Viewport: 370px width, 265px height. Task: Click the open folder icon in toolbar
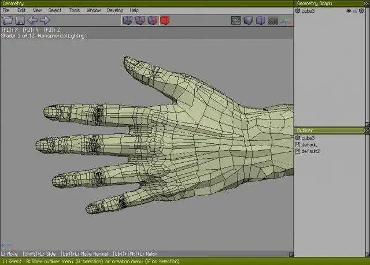(8, 21)
